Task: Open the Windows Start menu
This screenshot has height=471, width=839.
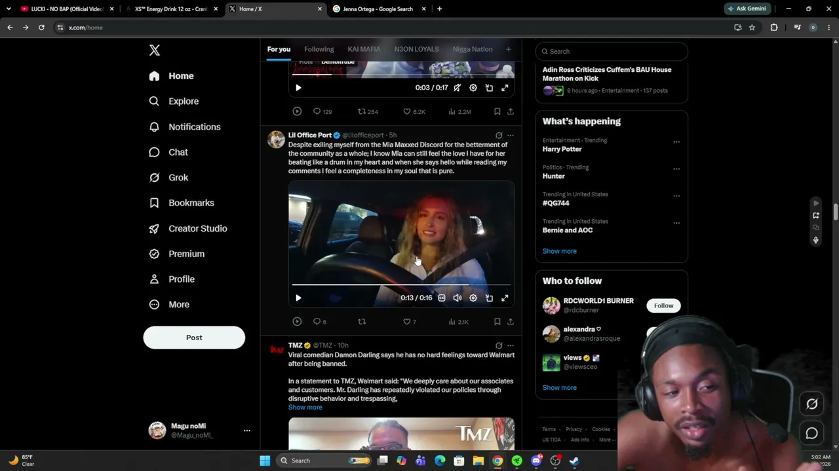Action: pyautogui.click(x=265, y=461)
